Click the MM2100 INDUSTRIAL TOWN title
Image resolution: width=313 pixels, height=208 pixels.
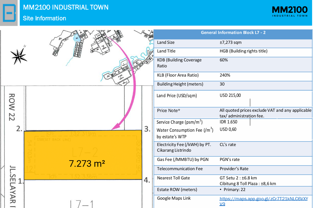pyautogui.click(x=66, y=7)
